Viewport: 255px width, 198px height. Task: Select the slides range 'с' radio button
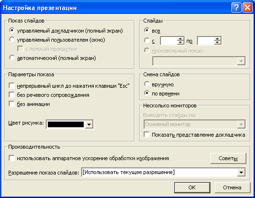pyautogui.click(x=146, y=40)
